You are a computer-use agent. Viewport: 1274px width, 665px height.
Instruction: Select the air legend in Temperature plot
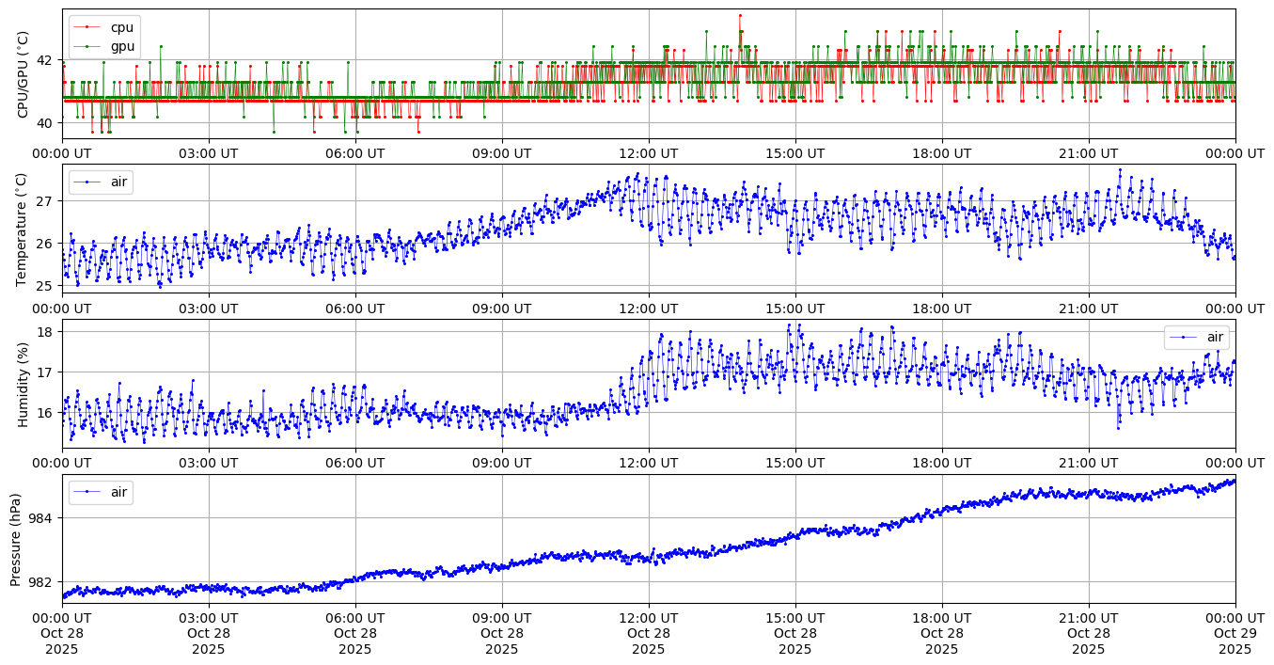tap(101, 182)
